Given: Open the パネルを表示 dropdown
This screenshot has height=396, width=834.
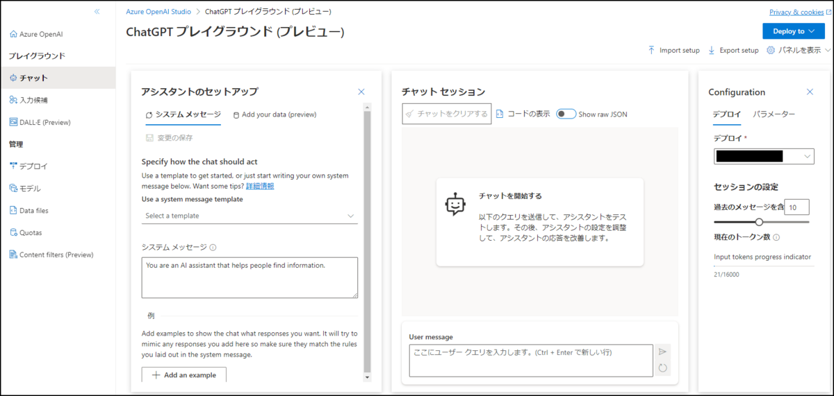Looking at the screenshot, I should pos(799,51).
